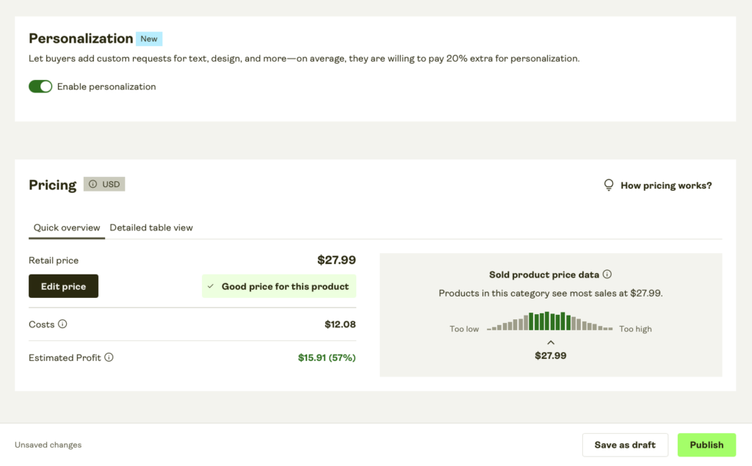Open the Costs info icon
Image resolution: width=752 pixels, height=466 pixels.
pos(62,324)
